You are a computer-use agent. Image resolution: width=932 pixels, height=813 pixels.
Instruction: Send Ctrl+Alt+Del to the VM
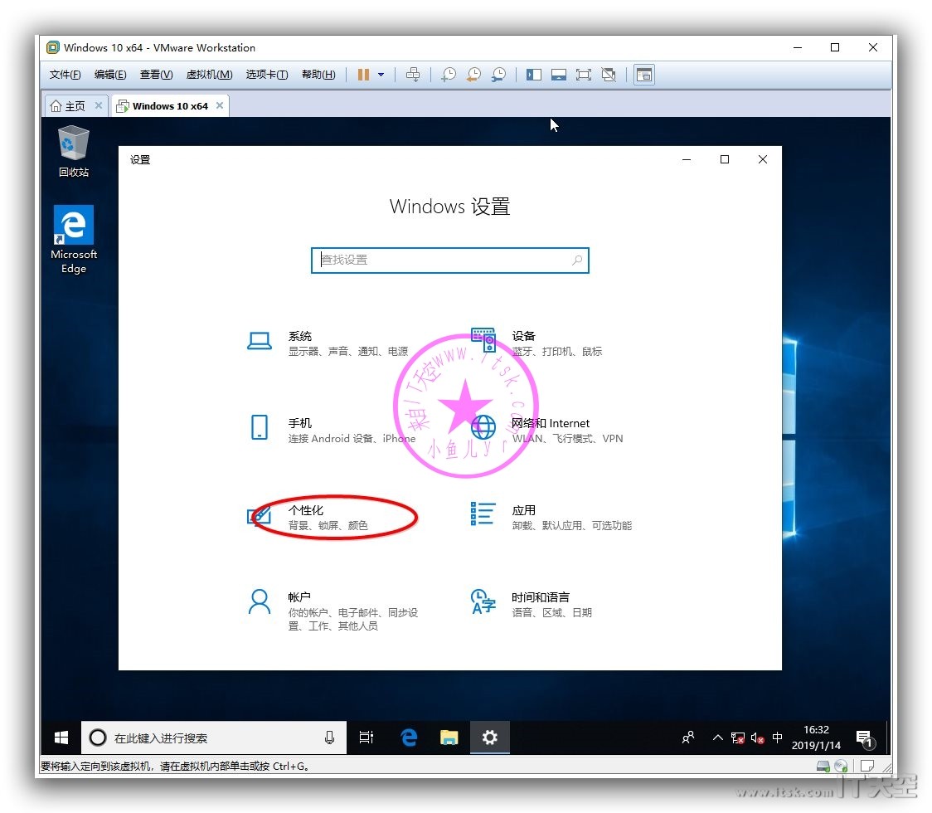pos(412,75)
